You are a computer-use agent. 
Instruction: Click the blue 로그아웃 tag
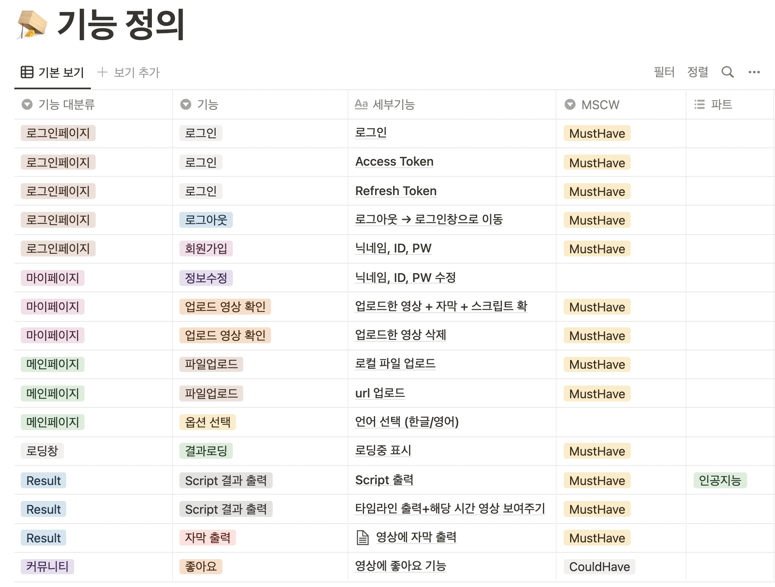(x=206, y=220)
